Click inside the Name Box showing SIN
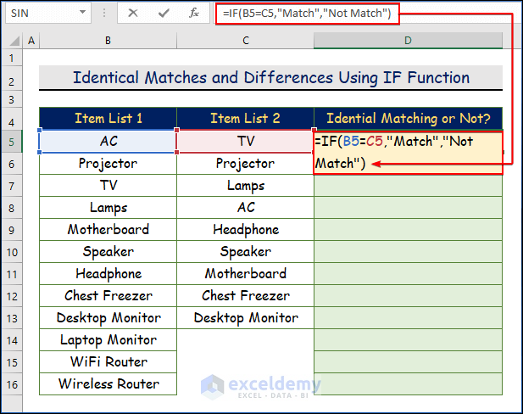 (42, 13)
